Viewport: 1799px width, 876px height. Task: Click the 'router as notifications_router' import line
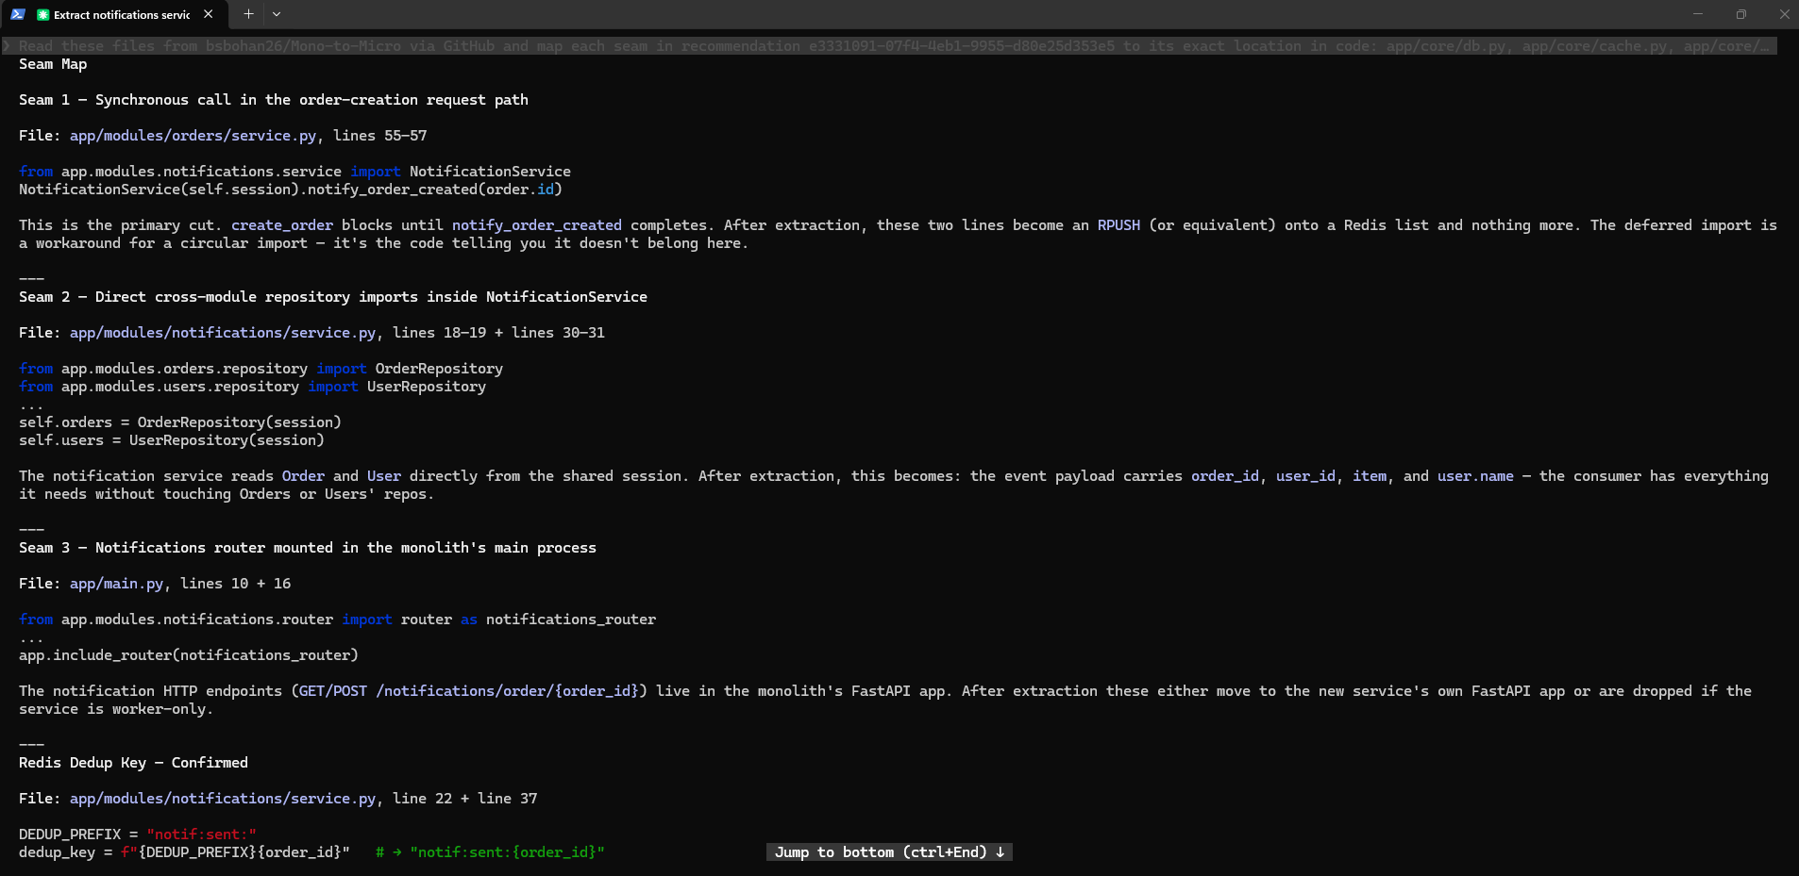pyautogui.click(x=337, y=620)
